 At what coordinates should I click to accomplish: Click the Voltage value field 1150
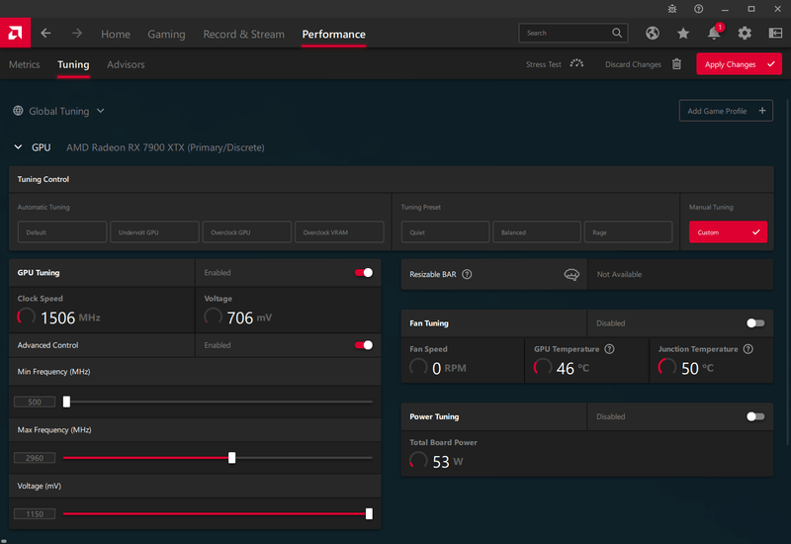click(35, 513)
